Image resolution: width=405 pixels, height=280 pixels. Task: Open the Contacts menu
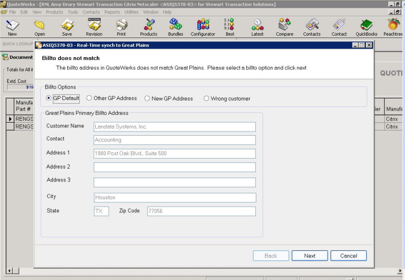click(91, 12)
